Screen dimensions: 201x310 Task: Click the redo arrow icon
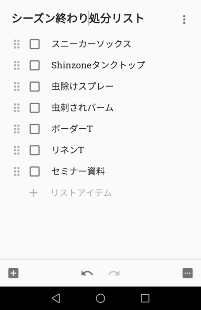click(114, 273)
